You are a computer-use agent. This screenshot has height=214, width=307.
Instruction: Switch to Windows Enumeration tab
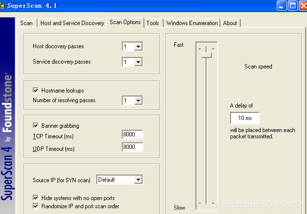pos(192,23)
